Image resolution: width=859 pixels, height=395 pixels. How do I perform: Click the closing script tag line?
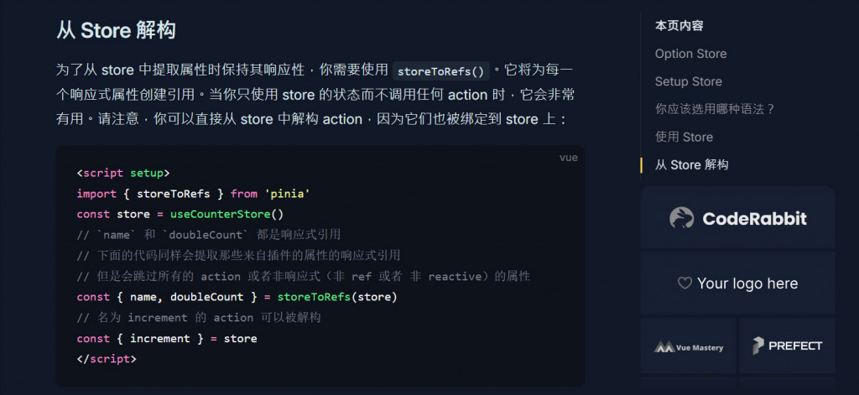(107, 360)
